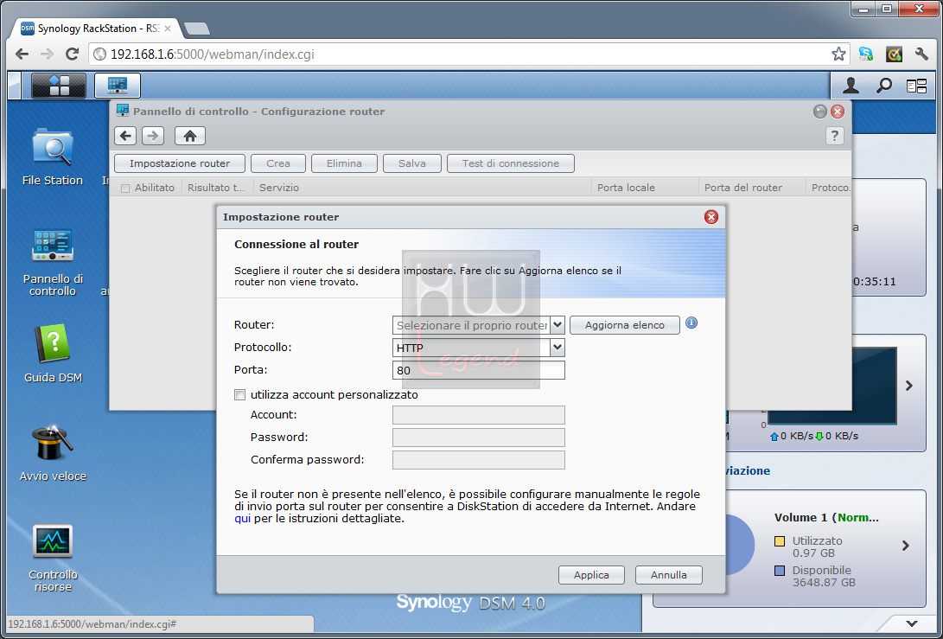Click the Elimina button
The image size is (943, 639).
(344, 163)
